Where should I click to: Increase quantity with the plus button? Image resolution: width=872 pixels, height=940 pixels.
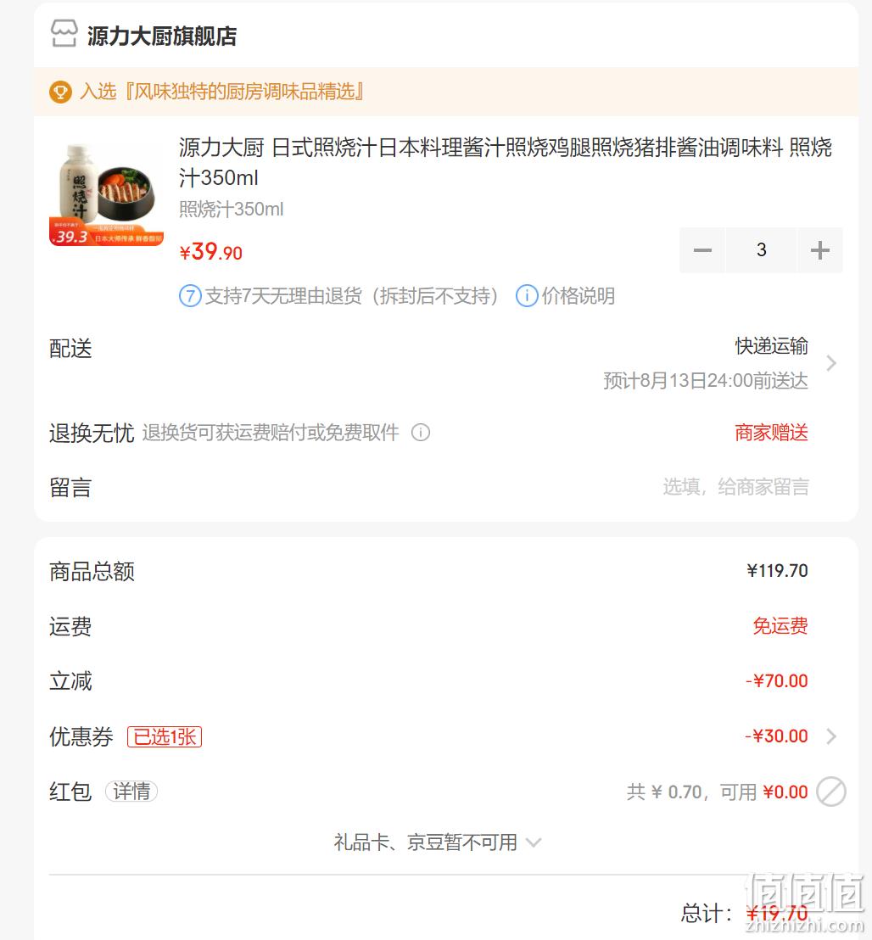coord(820,250)
